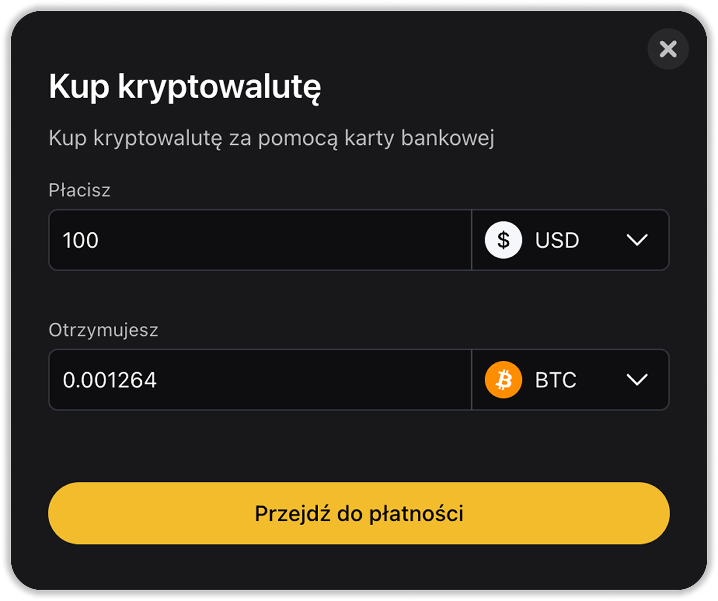Click the orange Bitcoin logo icon
Screen dimensions: 718x601
click(x=503, y=380)
